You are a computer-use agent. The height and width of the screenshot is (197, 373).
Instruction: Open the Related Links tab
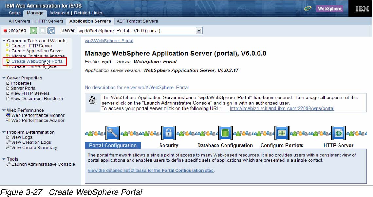click(88, 13)
